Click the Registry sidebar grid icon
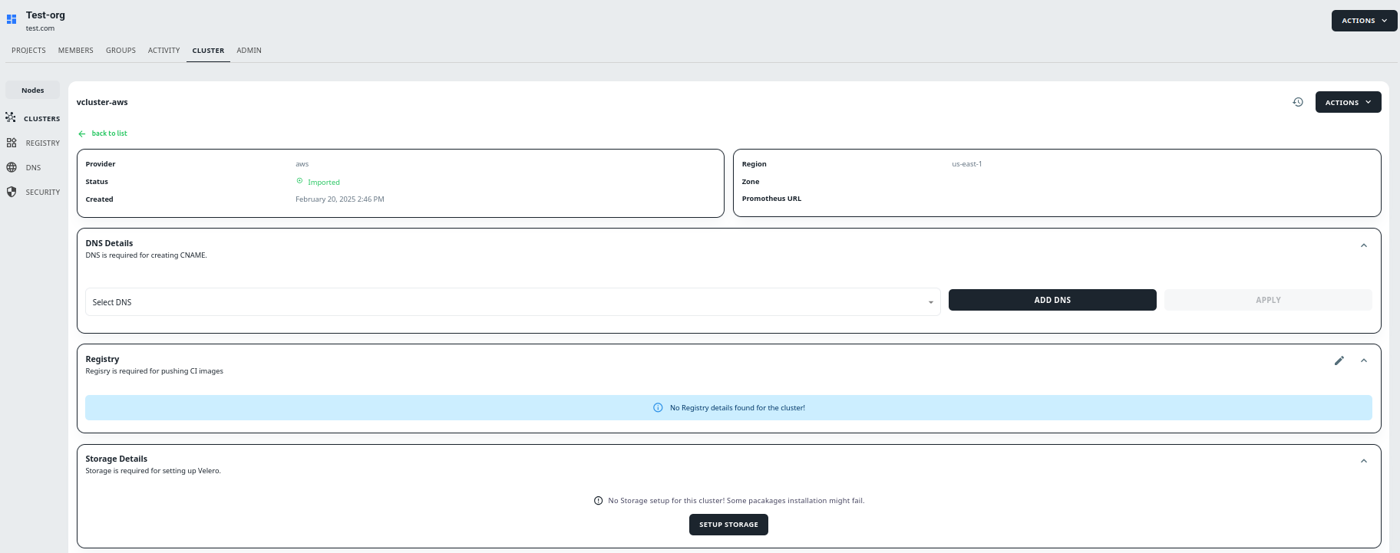The height and width of the screenshot is (553, 1400). tap(12, 143)
